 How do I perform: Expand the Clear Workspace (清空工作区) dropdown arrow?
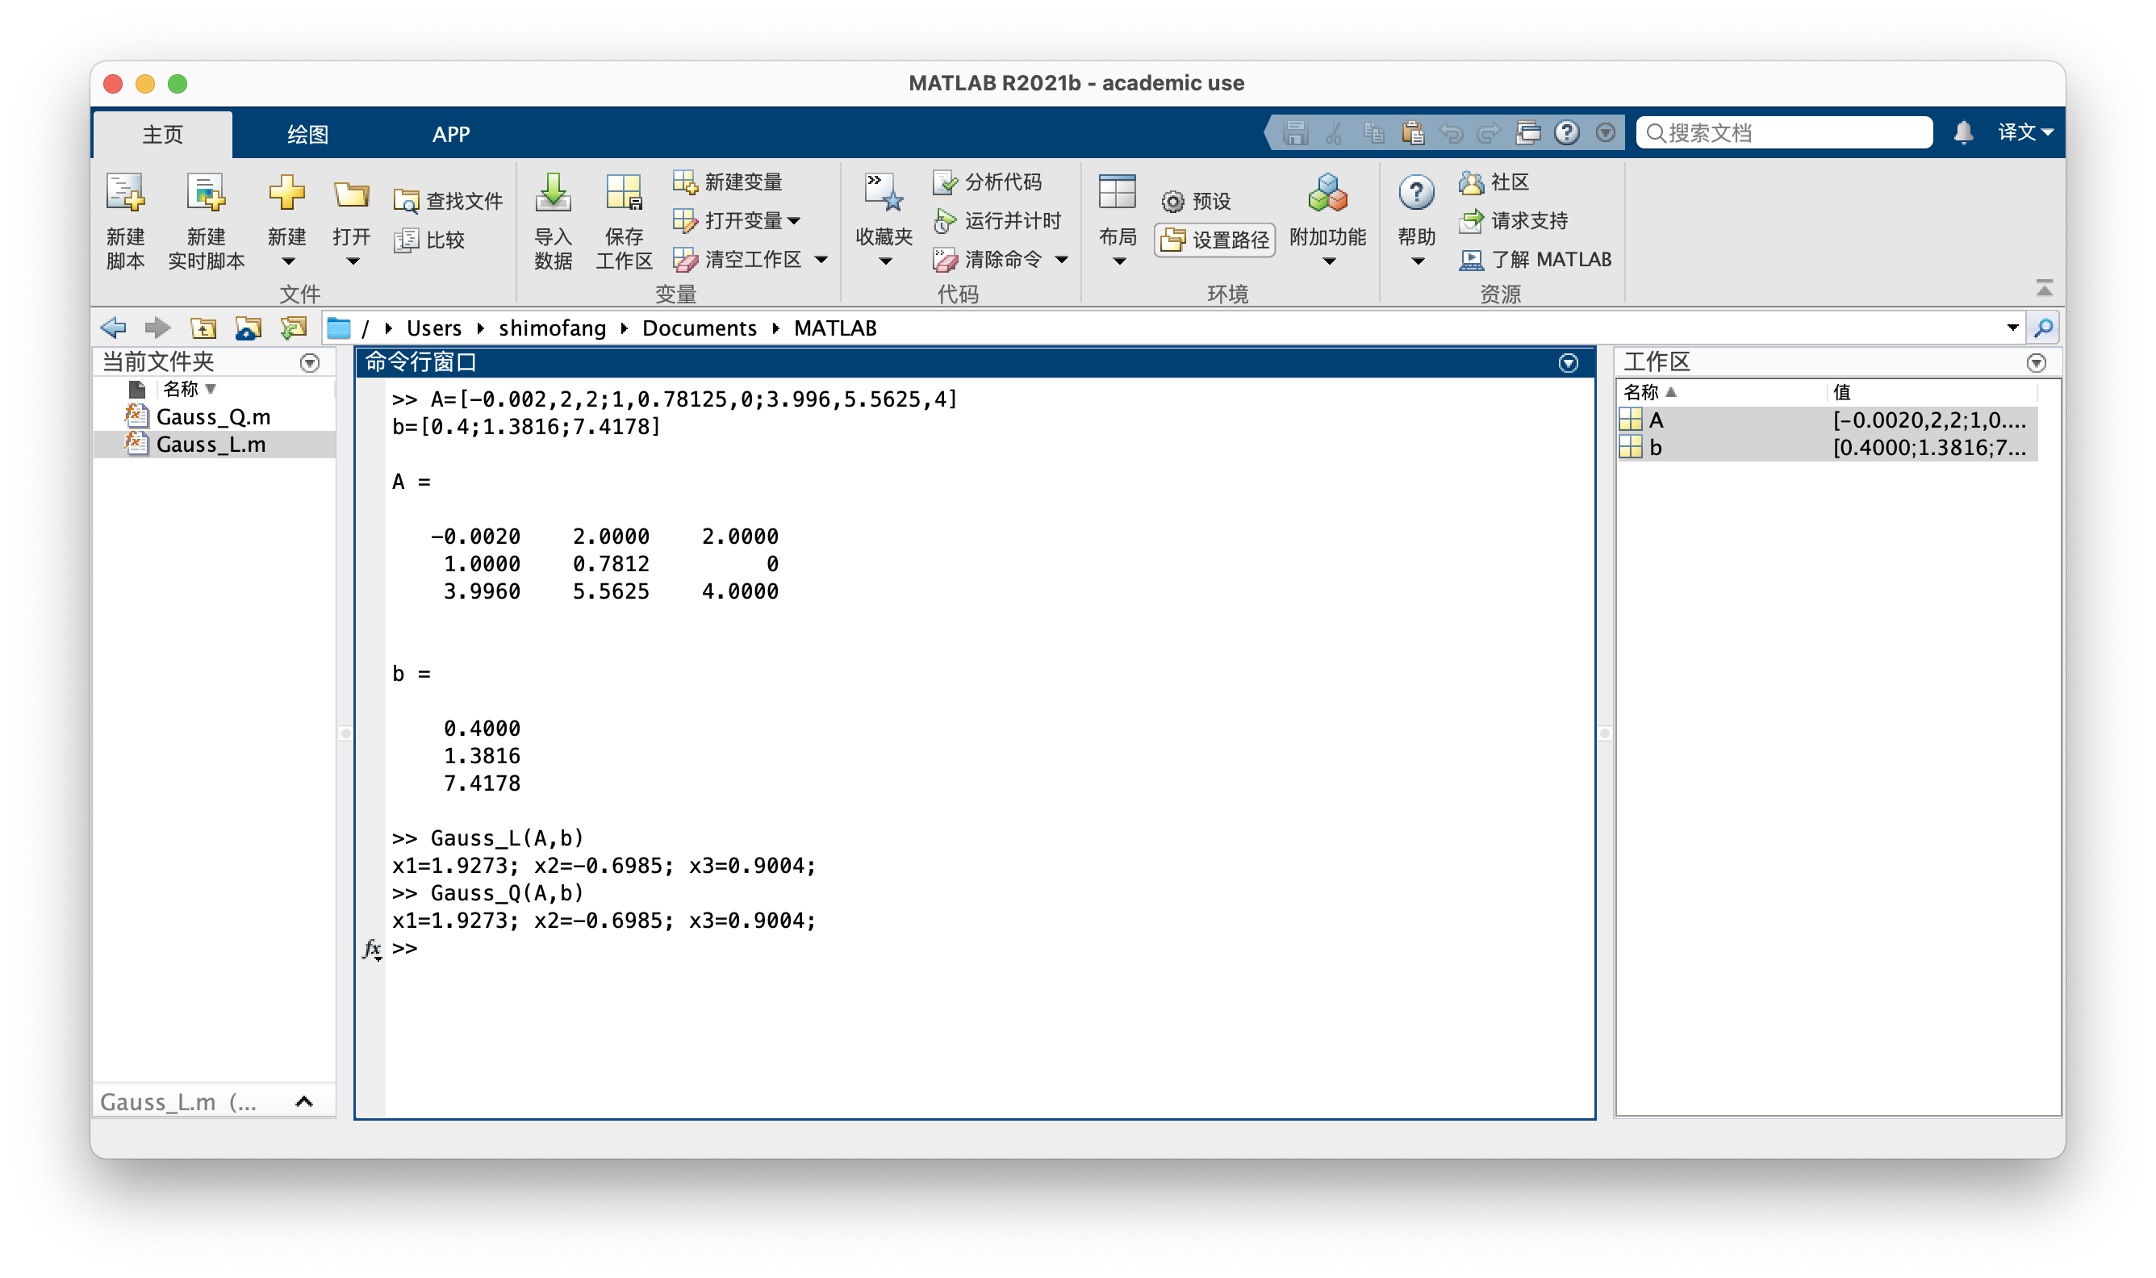tap(821, 259)
